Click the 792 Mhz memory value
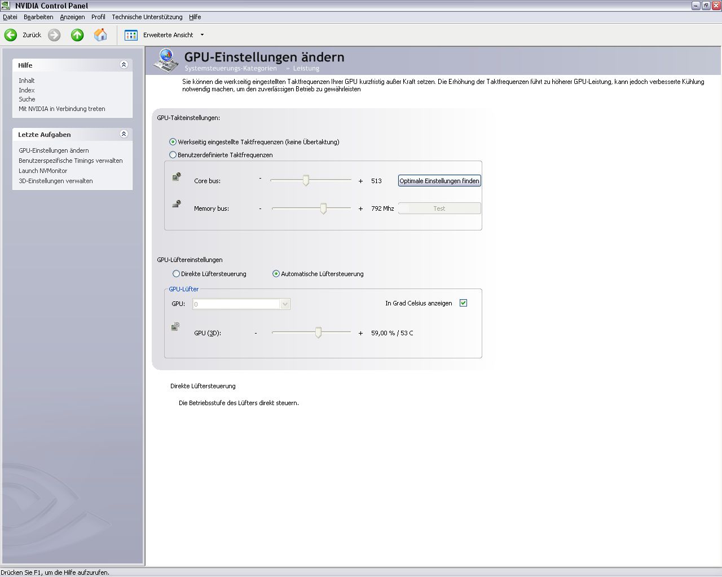Image resolution: width=722 pixels, height=577 pixels. (x=382, y=208)
